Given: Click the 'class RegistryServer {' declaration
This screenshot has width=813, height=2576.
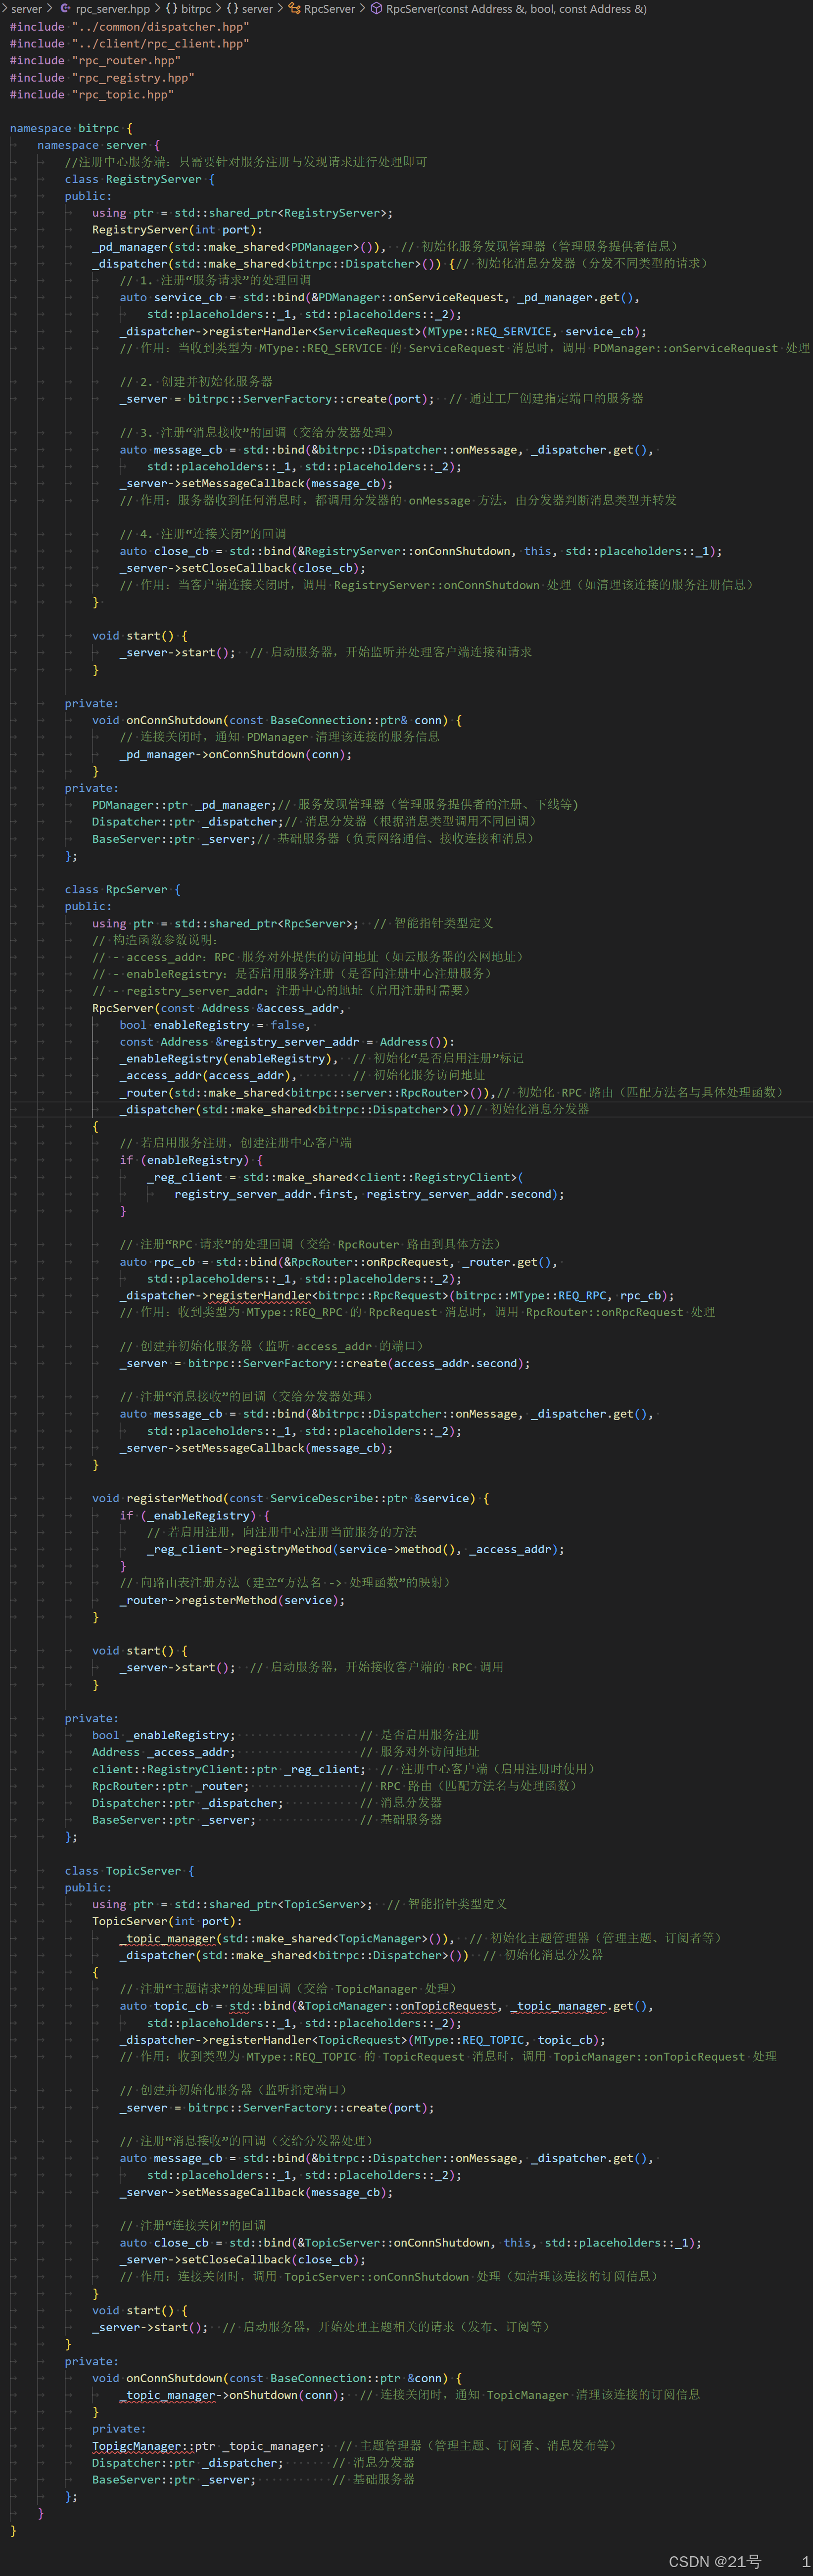Looking at the screenshot, I should tap(139, 179).
